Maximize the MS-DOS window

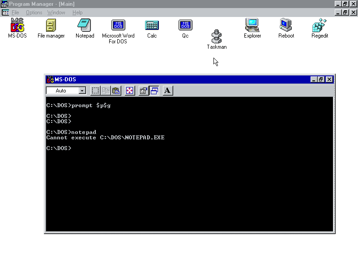[321, 80]
